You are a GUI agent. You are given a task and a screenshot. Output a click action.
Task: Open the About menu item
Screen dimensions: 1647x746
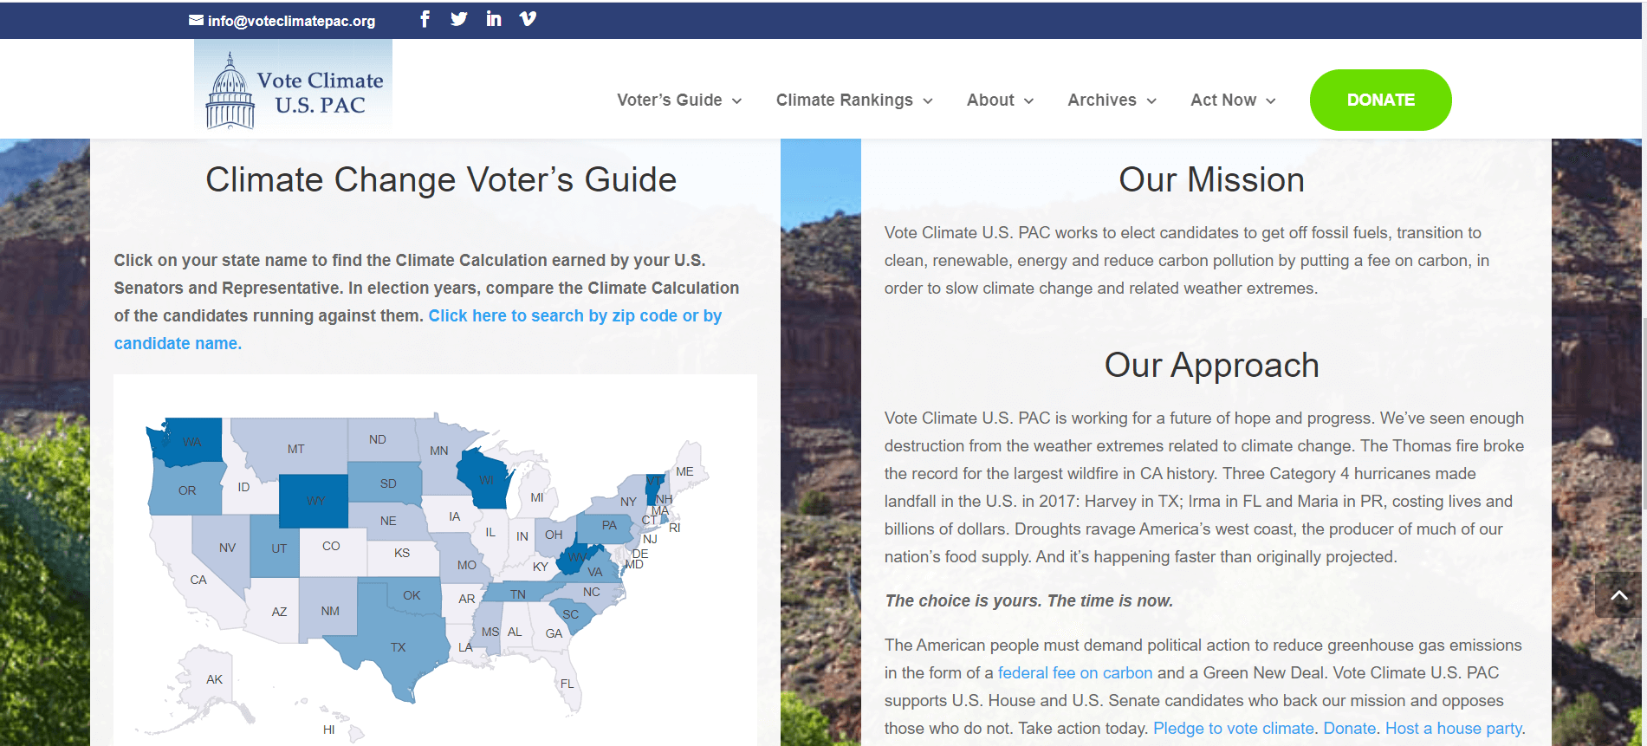(x=1000, y=101)
